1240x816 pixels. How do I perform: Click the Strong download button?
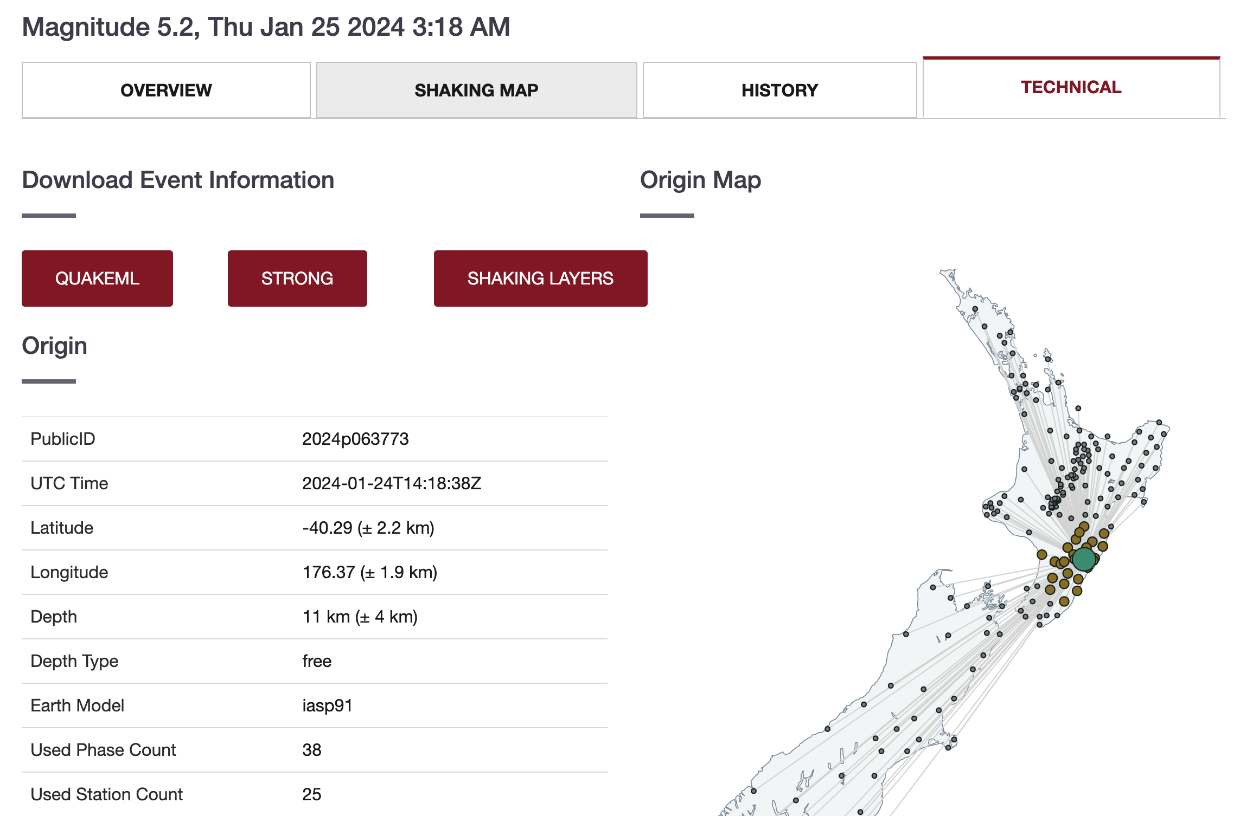297,279
